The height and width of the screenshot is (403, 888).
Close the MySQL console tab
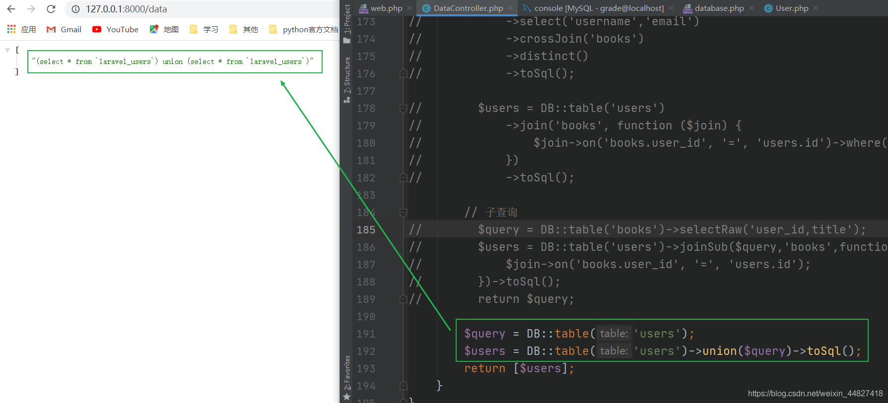click(671, 8)
